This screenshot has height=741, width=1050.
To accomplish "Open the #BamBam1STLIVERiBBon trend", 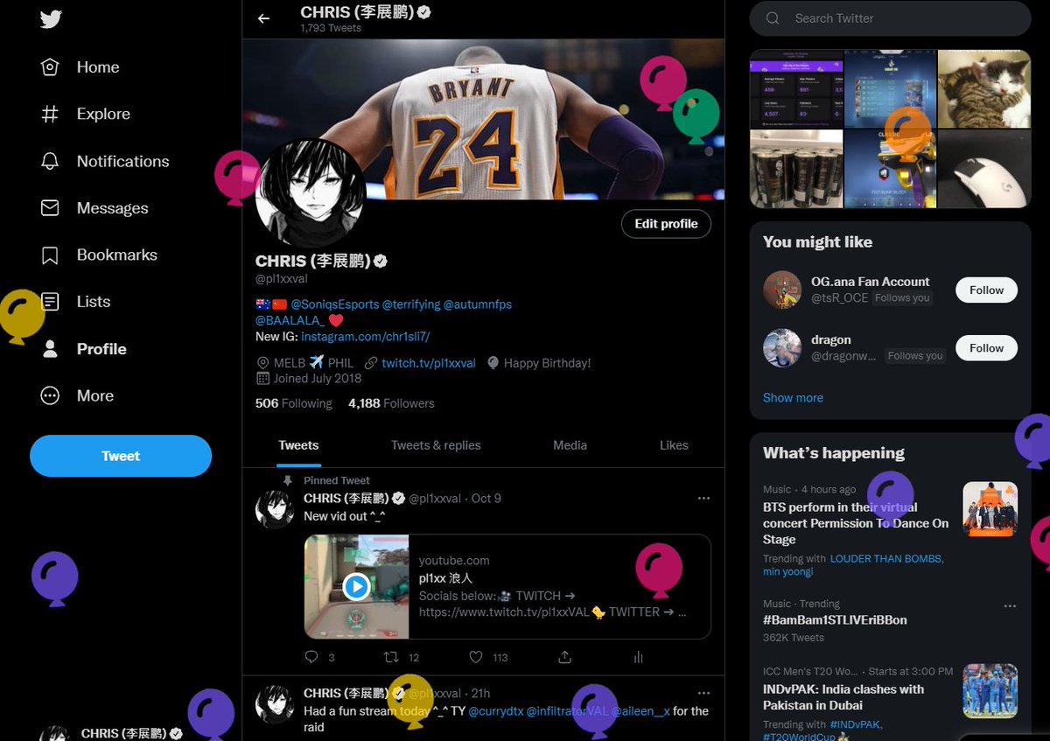I will point(835,620).
